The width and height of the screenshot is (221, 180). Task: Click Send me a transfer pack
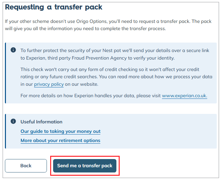85,166
